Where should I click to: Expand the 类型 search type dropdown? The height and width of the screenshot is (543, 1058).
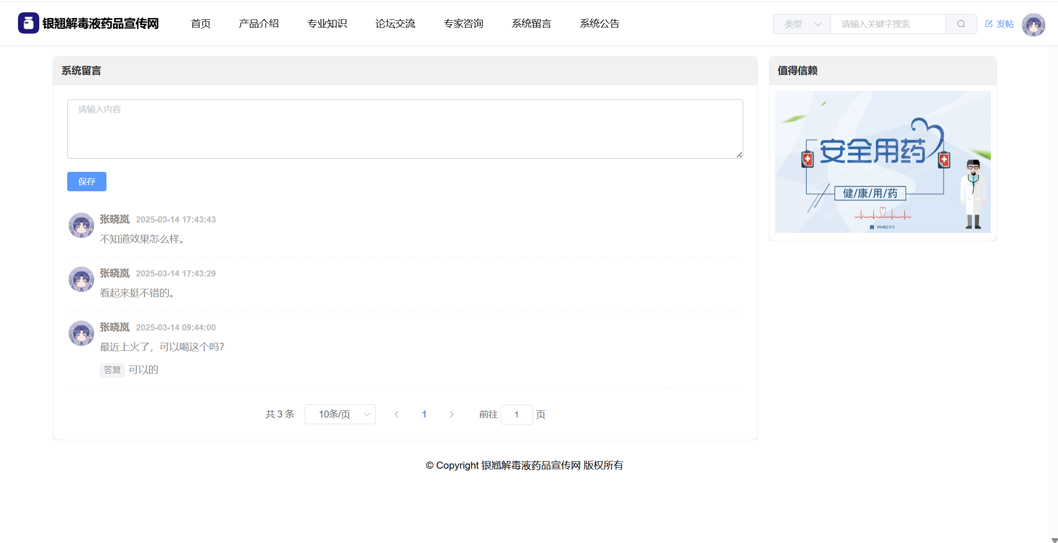pyautogui.click(x=802, y=24)
